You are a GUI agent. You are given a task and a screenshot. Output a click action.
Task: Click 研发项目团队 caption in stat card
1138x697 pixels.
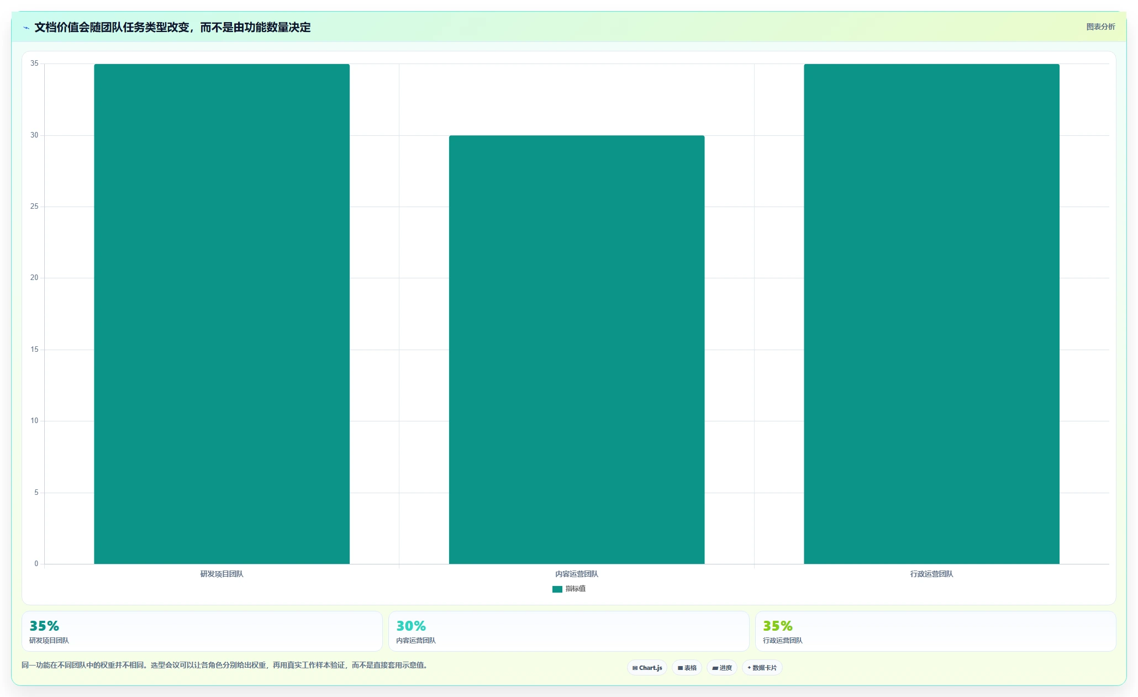pos(49,641)
